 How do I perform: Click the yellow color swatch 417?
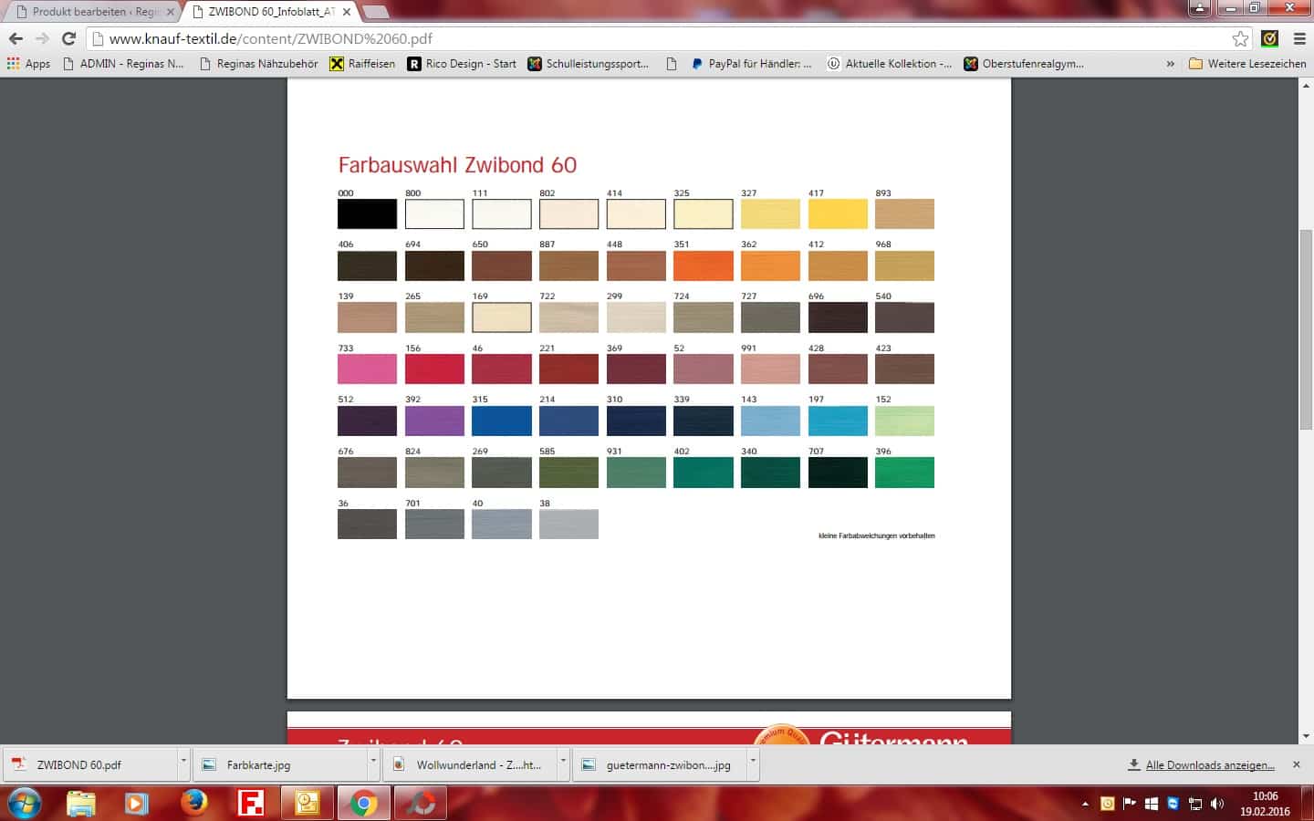(x=838, y=214)
